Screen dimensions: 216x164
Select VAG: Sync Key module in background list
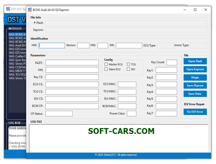[17, 60]
